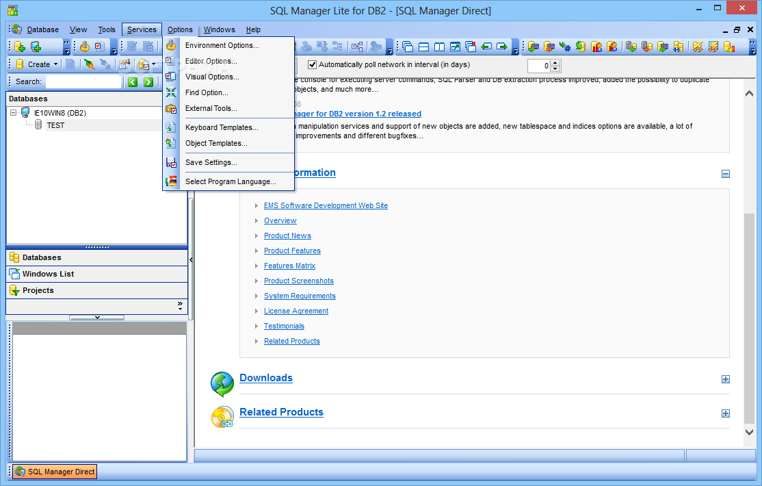Expand the Downloads section plus button
This screenshot has width=762, height=486.
(726, 379)
